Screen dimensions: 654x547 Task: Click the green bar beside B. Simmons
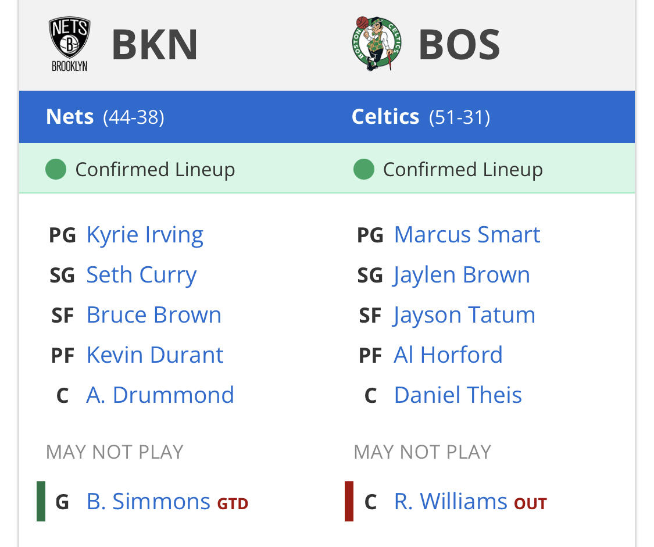click(x=41, y=501)
